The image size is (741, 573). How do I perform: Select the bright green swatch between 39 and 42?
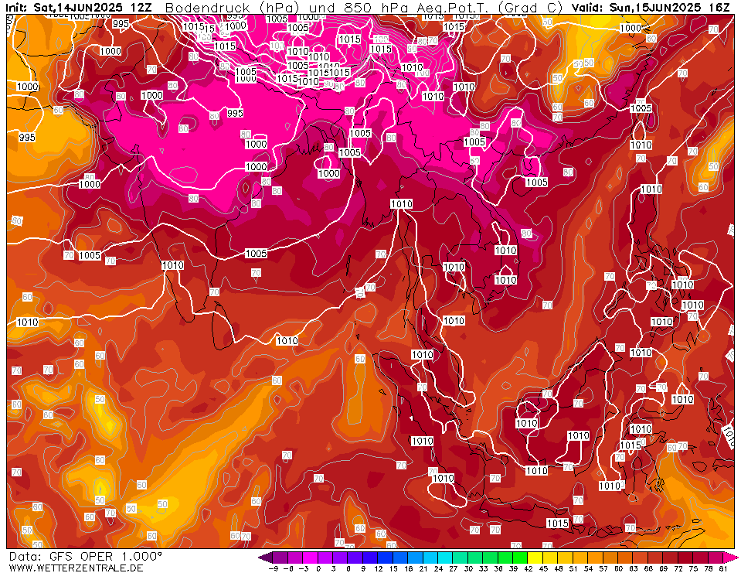click(x=521, y=557)
